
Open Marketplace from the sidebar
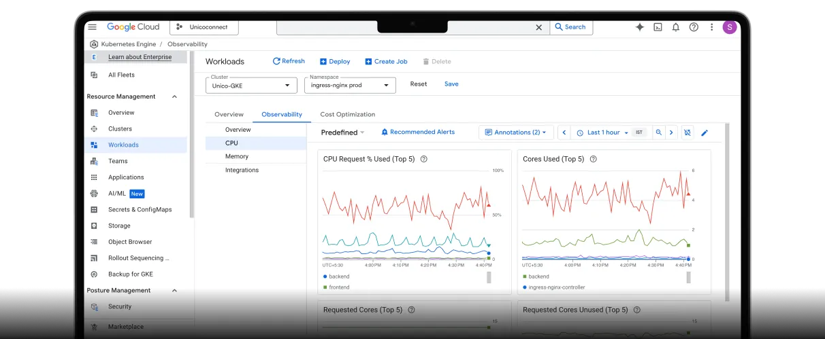[125, 327]
